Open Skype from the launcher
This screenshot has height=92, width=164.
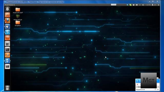coord(7,32)
